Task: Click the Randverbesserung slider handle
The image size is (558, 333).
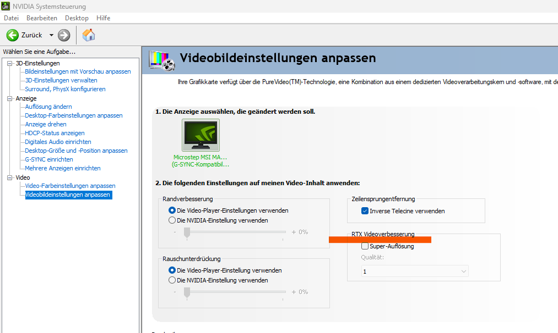Action: click(187, 233)
